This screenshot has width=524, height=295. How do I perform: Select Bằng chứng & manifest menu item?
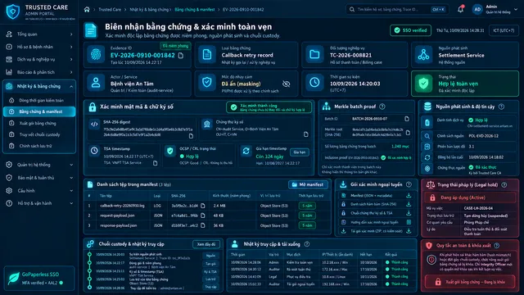39,111
